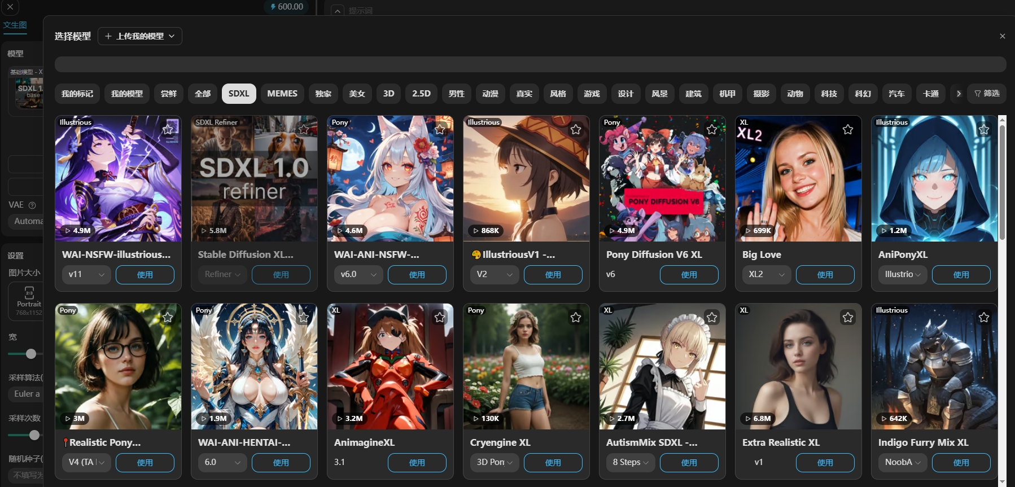
Task: Expand v11 version dropdown for WAI-NSFW-illustrious
Action: tap(86, 274)
